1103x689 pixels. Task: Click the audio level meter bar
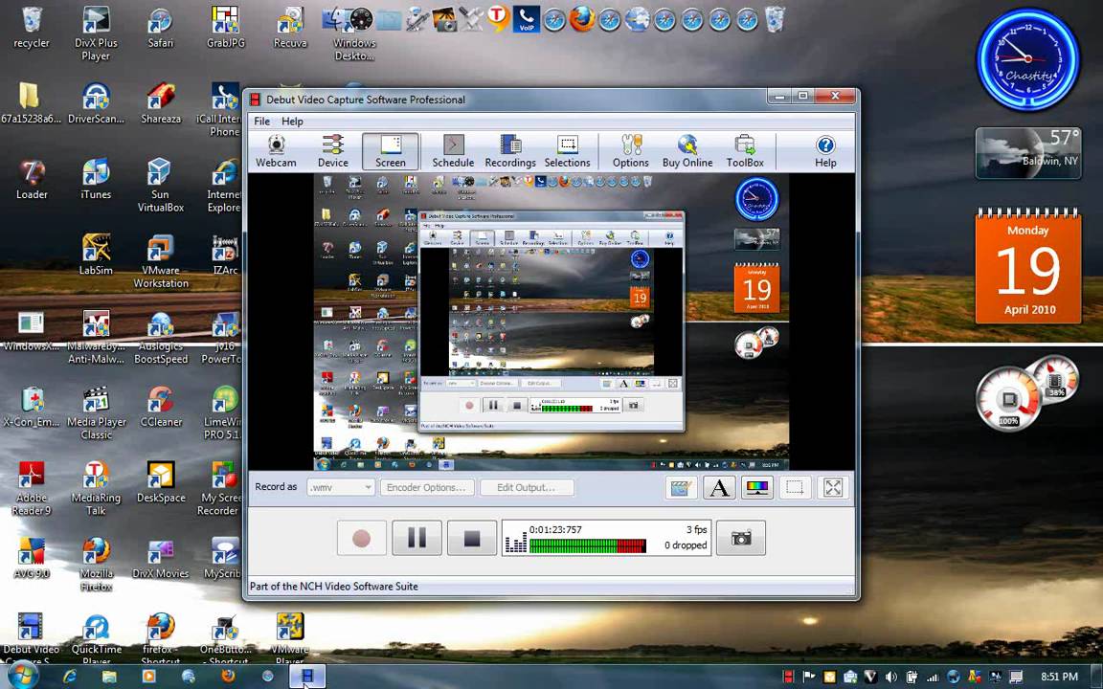click(587, 545)
